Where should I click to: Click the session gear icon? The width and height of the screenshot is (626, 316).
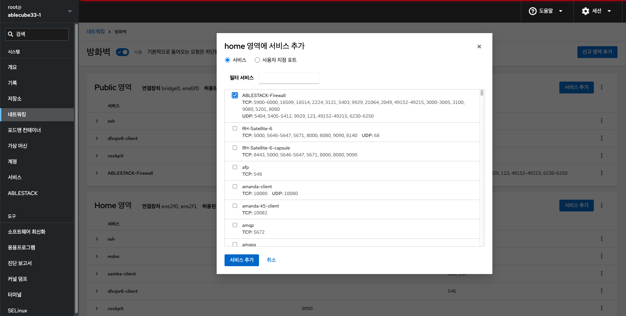pyautogui.click(x=585, y=11)
